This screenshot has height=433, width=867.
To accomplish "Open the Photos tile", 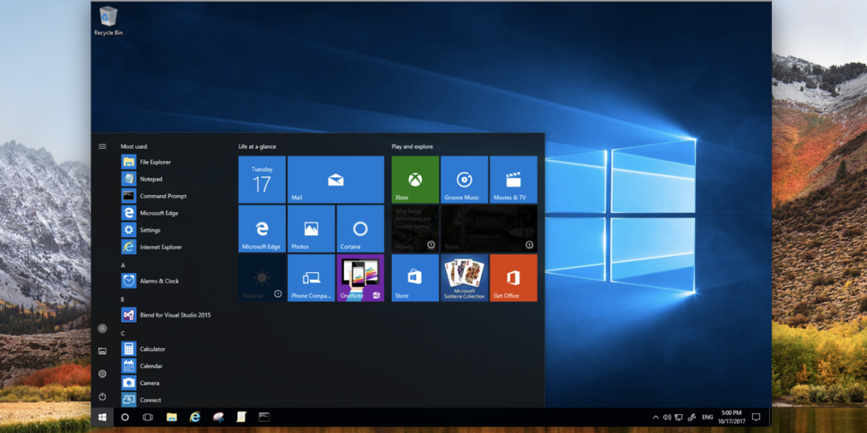I will tap(311, 229).
